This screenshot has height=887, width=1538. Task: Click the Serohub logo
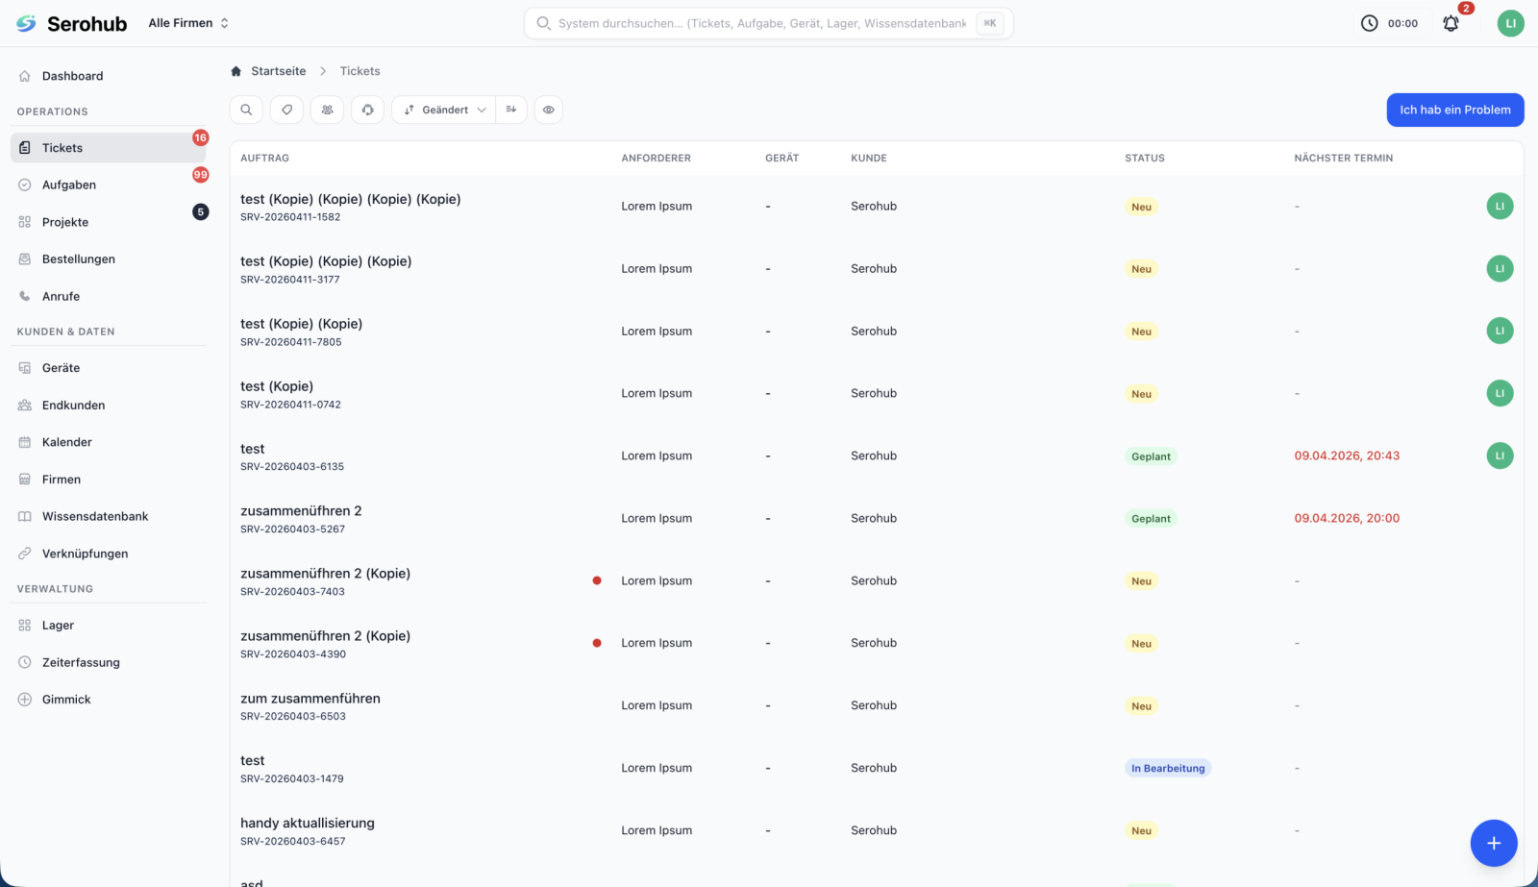pos(71,23)
